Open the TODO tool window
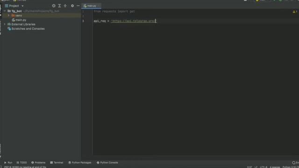This screenshot has height=168, width=299. (21, 163)
